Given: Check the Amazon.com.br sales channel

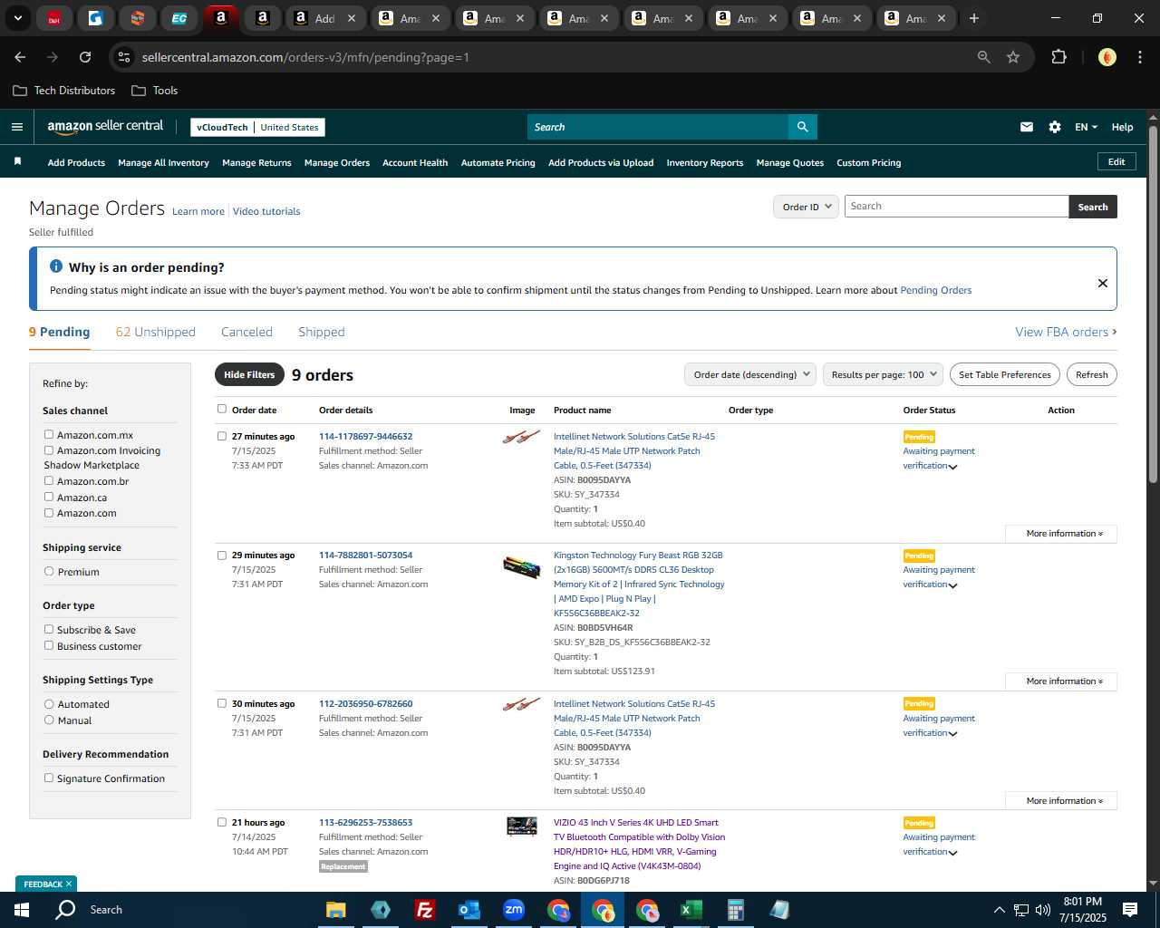Looking at the screenshot, I should pos(49,481).
